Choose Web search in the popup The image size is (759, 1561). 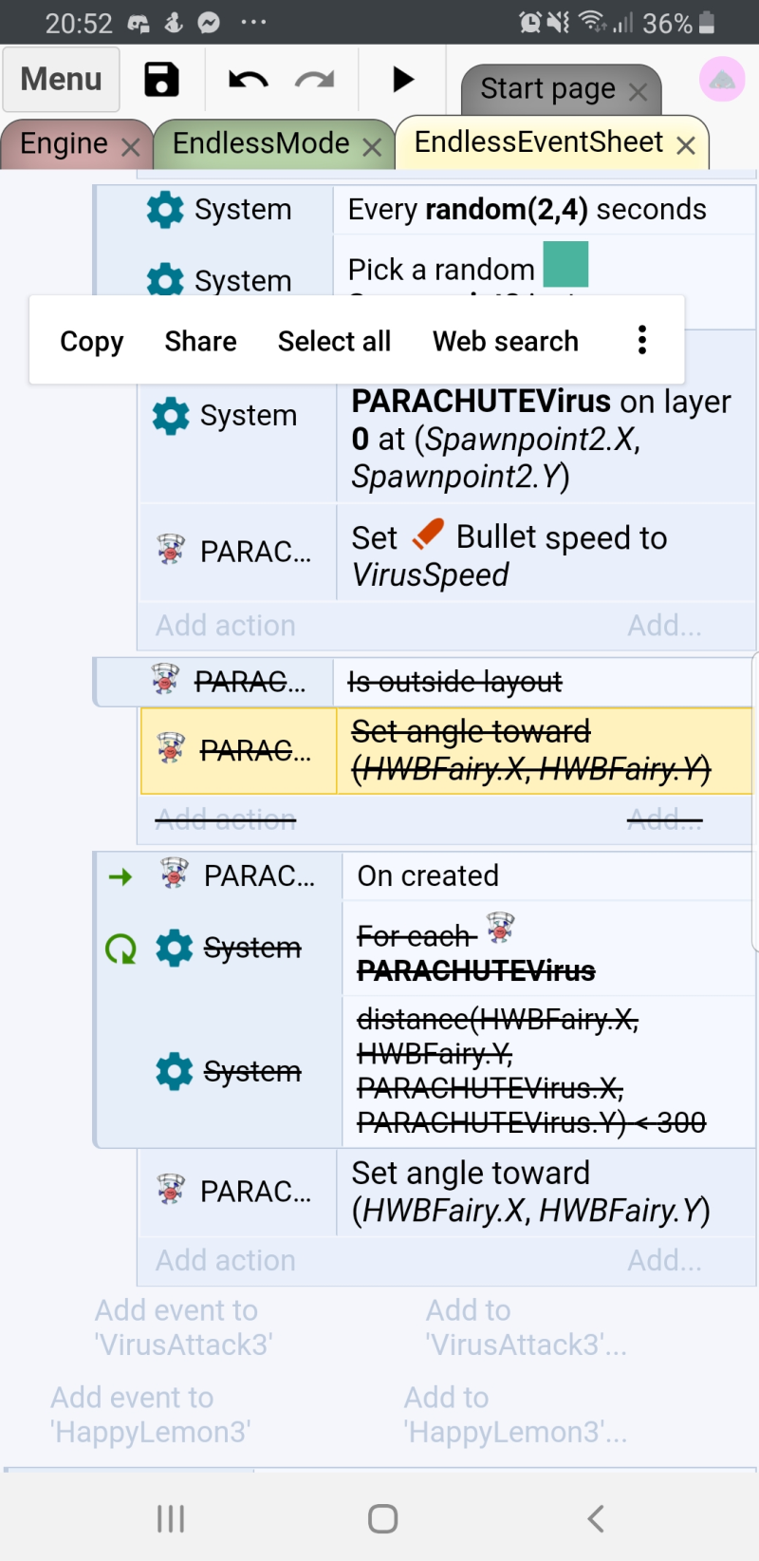tap(506, 341)
